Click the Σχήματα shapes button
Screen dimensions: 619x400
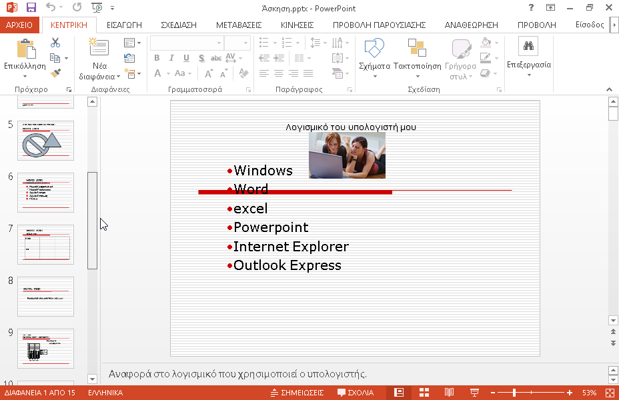coord(375,57)
